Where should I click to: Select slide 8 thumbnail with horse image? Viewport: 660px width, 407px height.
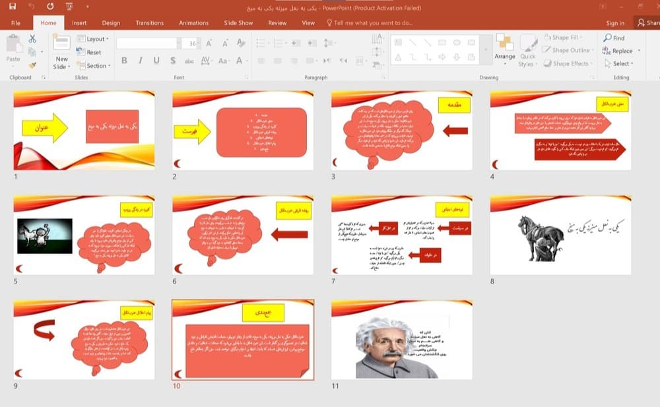click(560, 235)
